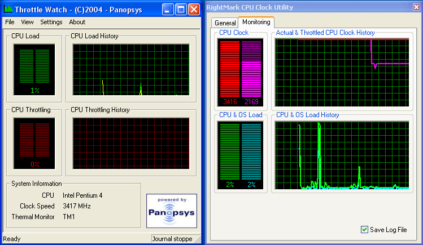Click the 'Intel Pentium 4' CPU value
Image resolution: width=423 pixels, height=245 pixels.
(82, 195)
